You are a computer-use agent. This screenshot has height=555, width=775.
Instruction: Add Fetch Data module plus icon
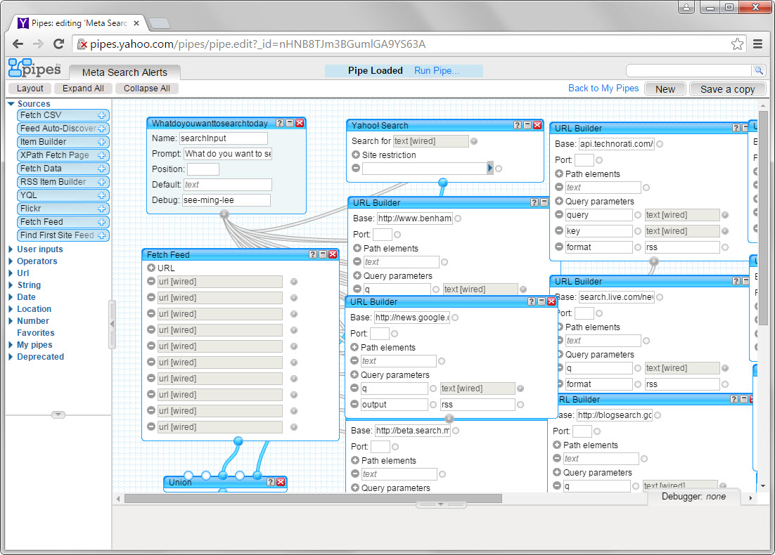[x=102, y=169]
